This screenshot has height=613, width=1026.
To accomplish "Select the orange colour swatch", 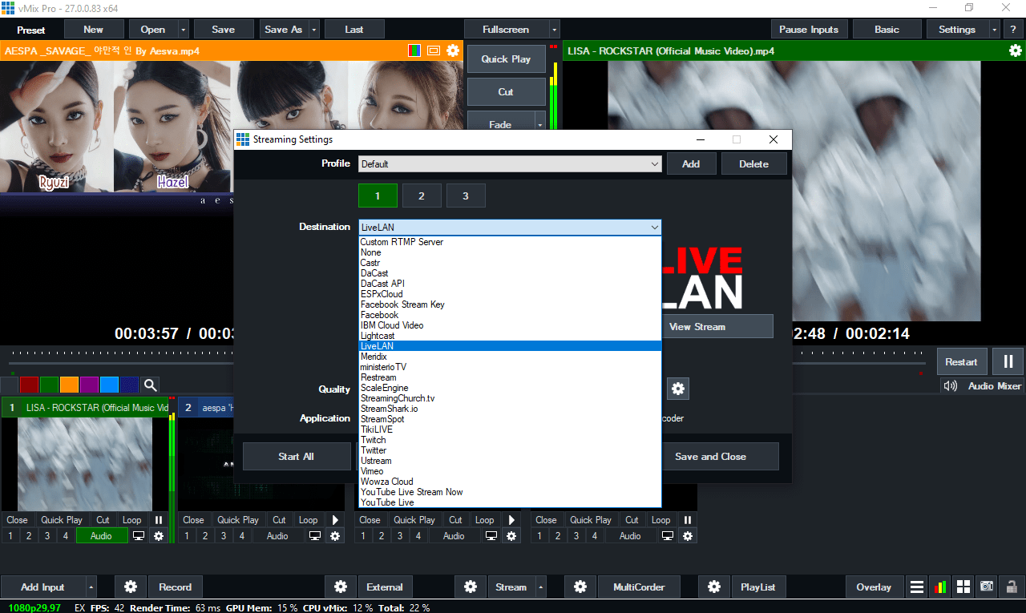I will pyautogui.click(x=69, y=385).
